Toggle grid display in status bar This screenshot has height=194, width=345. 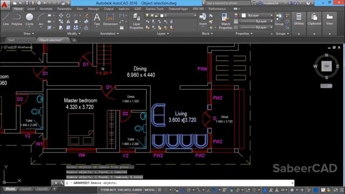160,190
